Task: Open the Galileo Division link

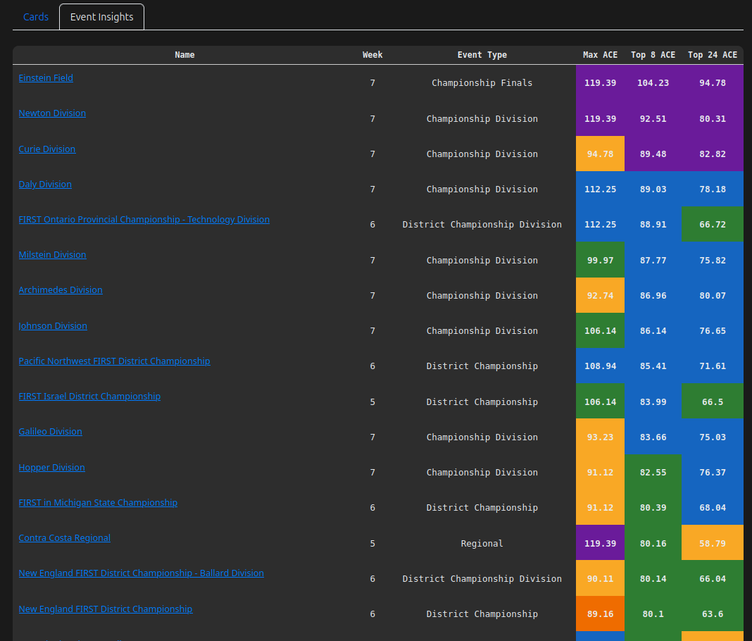Action: (x=51, y=431)
